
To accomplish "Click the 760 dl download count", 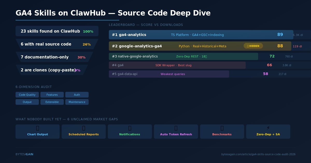I will (x=289, y=56).
